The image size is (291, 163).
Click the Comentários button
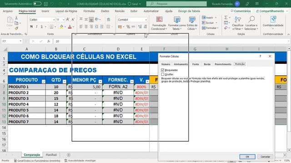point(241,11)
